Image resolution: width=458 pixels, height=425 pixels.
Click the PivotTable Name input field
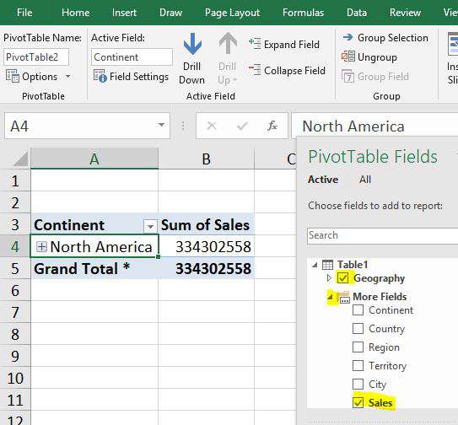click(36, 57)
